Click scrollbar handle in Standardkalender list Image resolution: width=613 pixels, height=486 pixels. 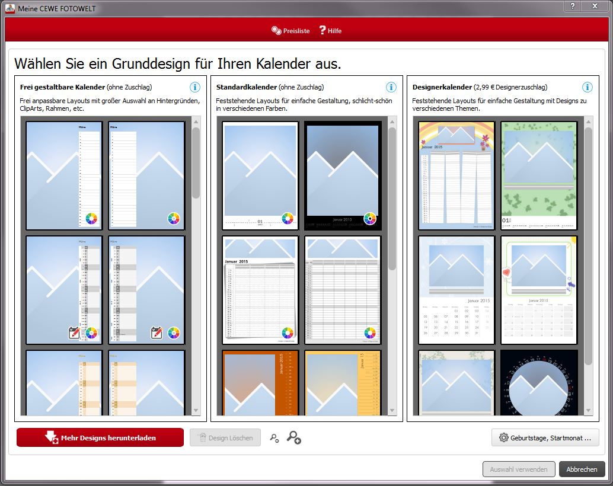[x=392, y=199]
